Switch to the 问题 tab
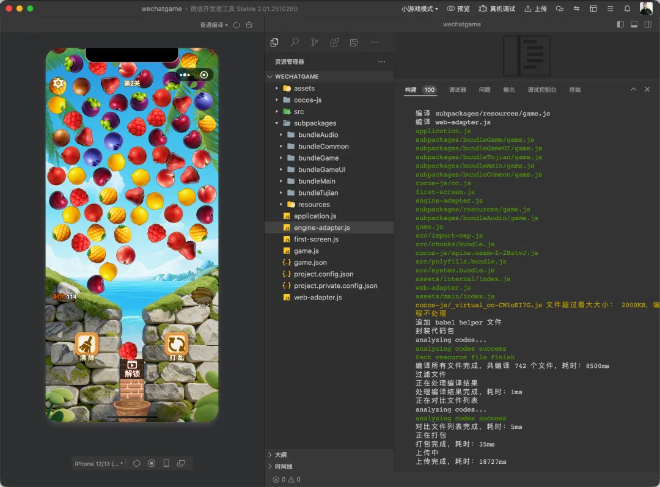This screenshot has width=660, height=487. (485, 90)
